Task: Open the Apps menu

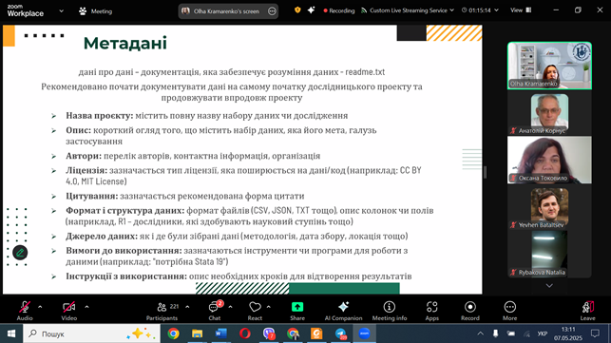Action: click(431, 311)
